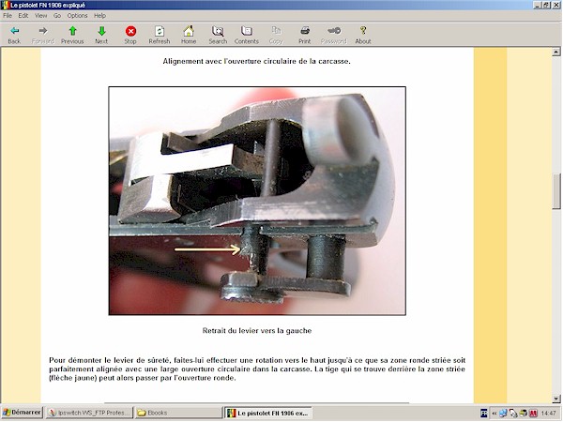Click the clock showing 14:47
563x422 pixels.
[548, 414]
